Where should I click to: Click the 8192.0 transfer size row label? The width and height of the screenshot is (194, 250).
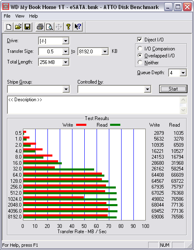coord(15,217)
